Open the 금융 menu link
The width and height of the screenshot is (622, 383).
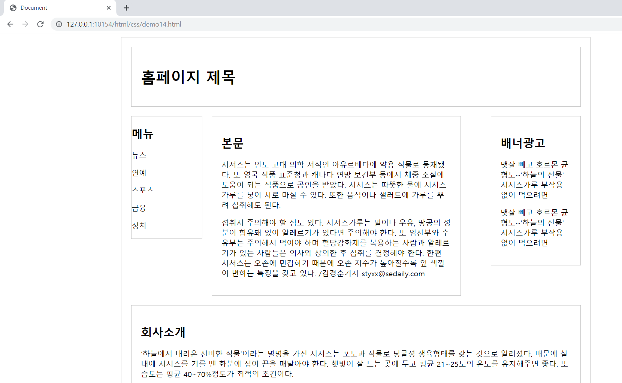pyautogui.click(x=139, y=208)
